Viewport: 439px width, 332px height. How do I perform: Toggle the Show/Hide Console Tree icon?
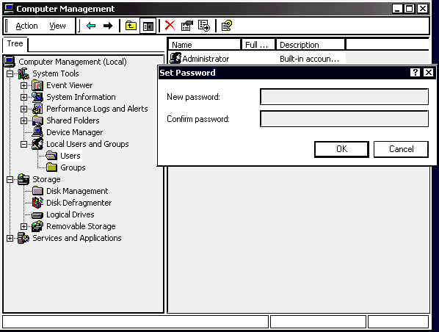pos(148,26)
